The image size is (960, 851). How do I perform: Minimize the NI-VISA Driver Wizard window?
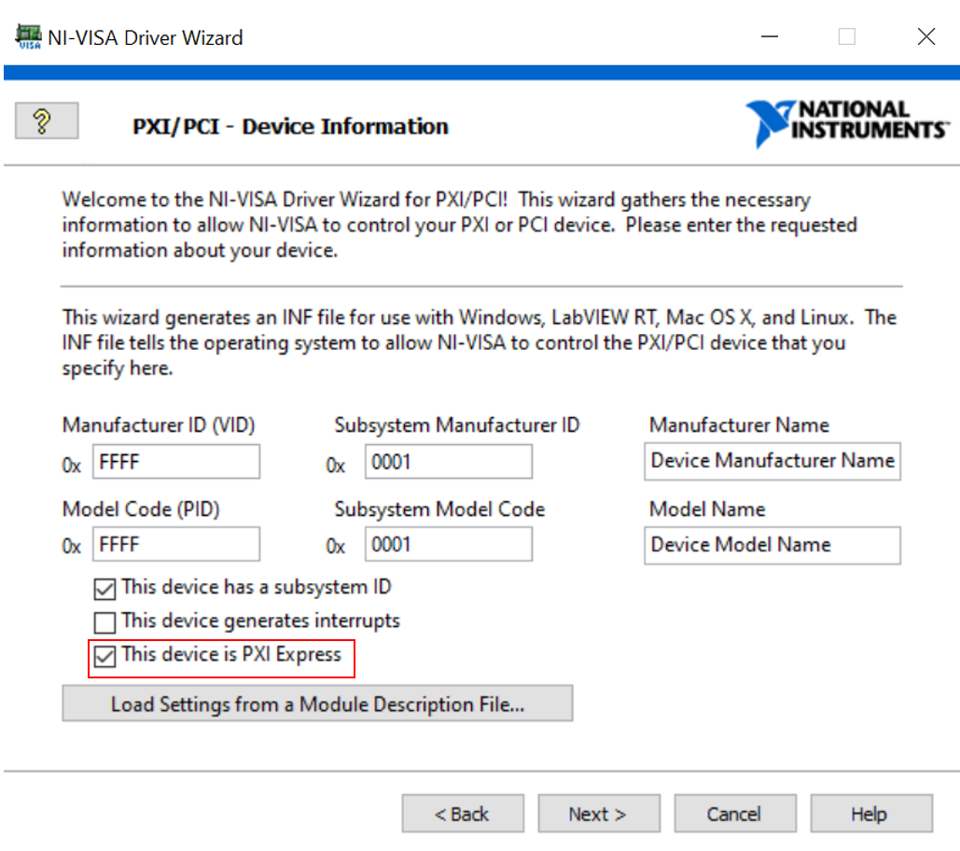tap(770, 36)
